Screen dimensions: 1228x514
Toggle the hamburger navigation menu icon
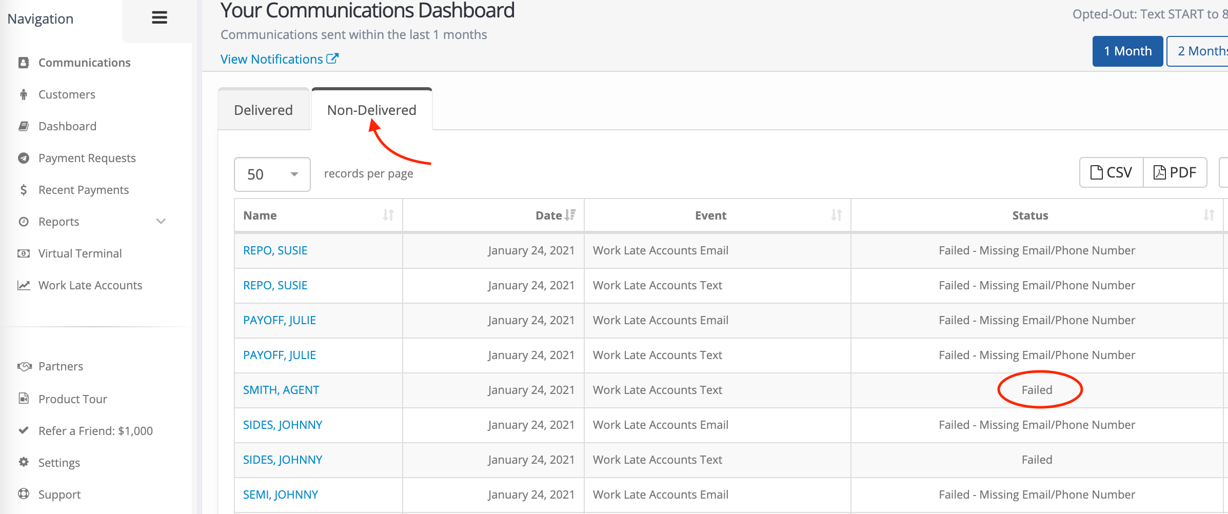pos(160,18)
